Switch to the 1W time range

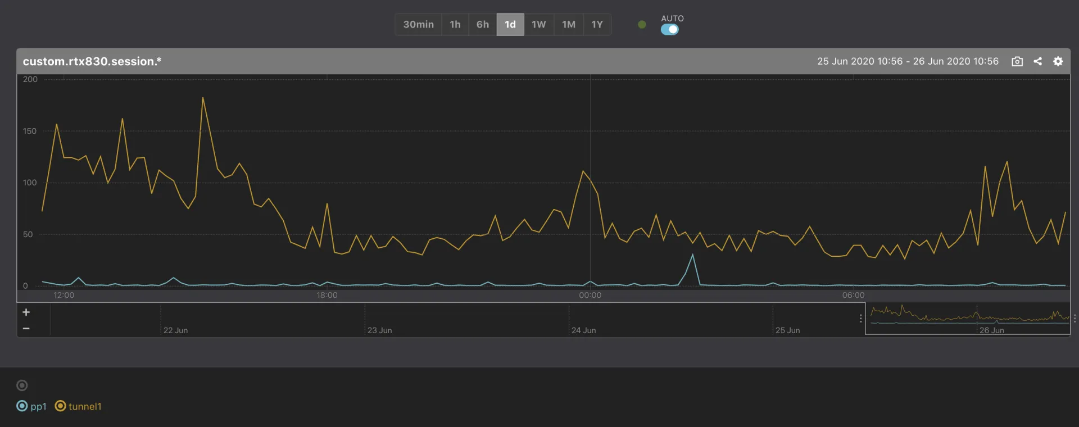coord(538,25)
